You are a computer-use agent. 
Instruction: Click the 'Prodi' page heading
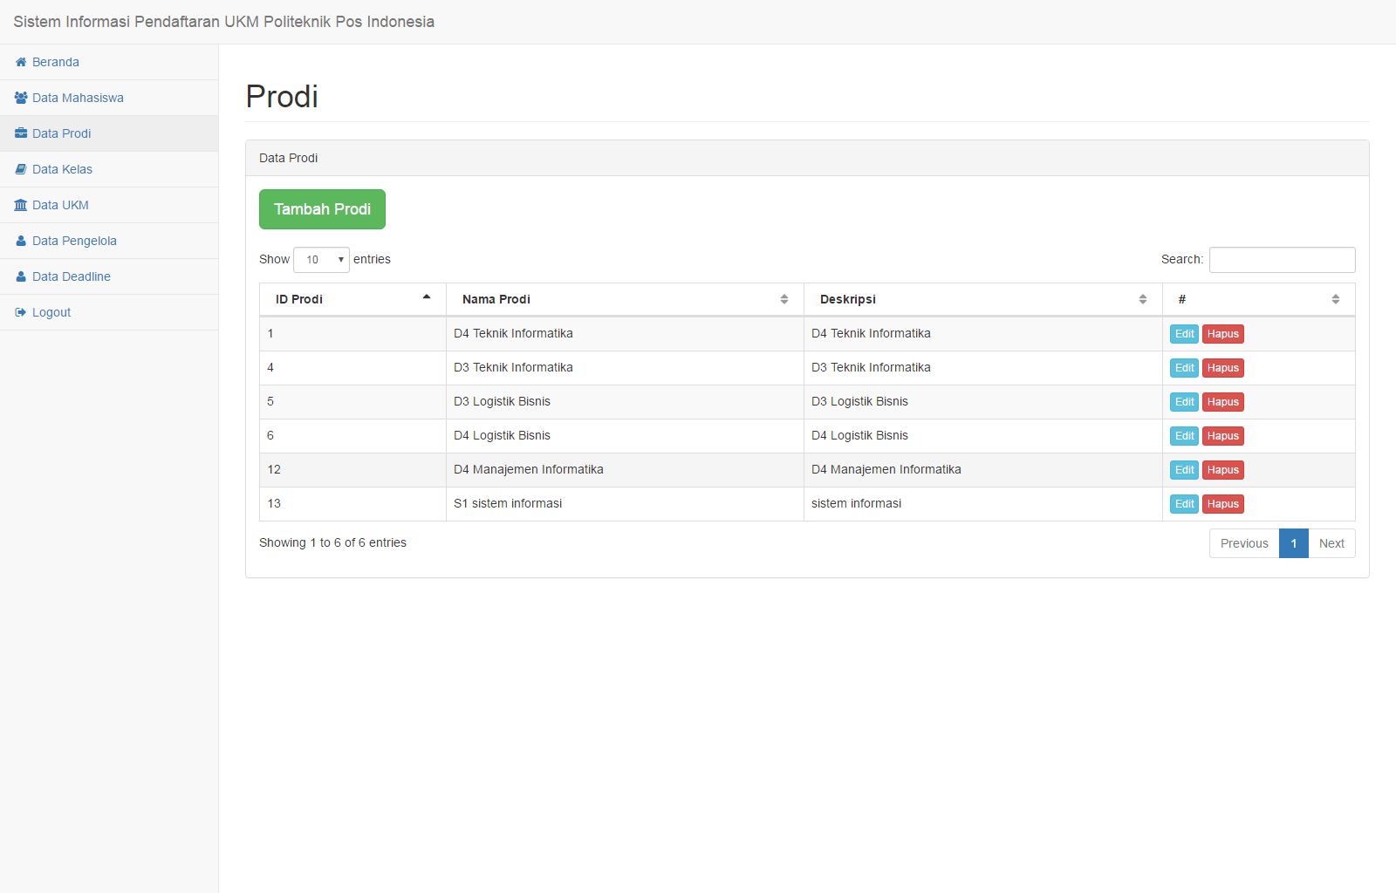tap(282, 96)
